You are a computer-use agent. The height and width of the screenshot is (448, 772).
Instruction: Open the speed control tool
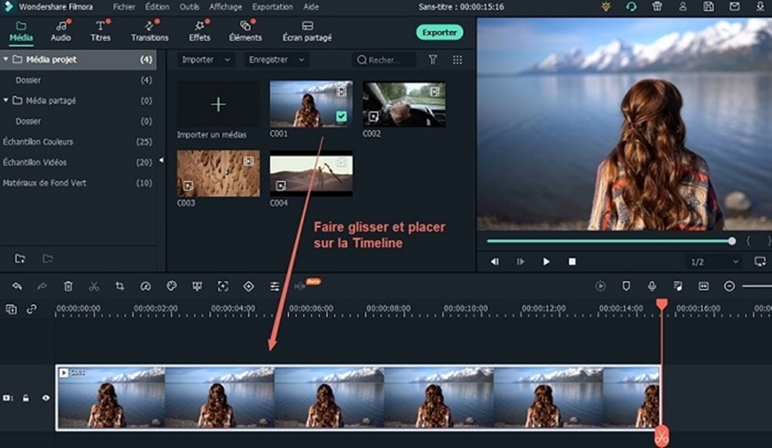(145, 286)
